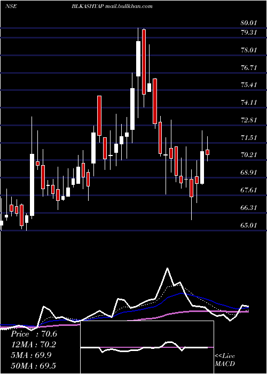Viewport: 267px width, 374px height.
Task: Click the 12MA : 70.2 readout
Action: 34,345
